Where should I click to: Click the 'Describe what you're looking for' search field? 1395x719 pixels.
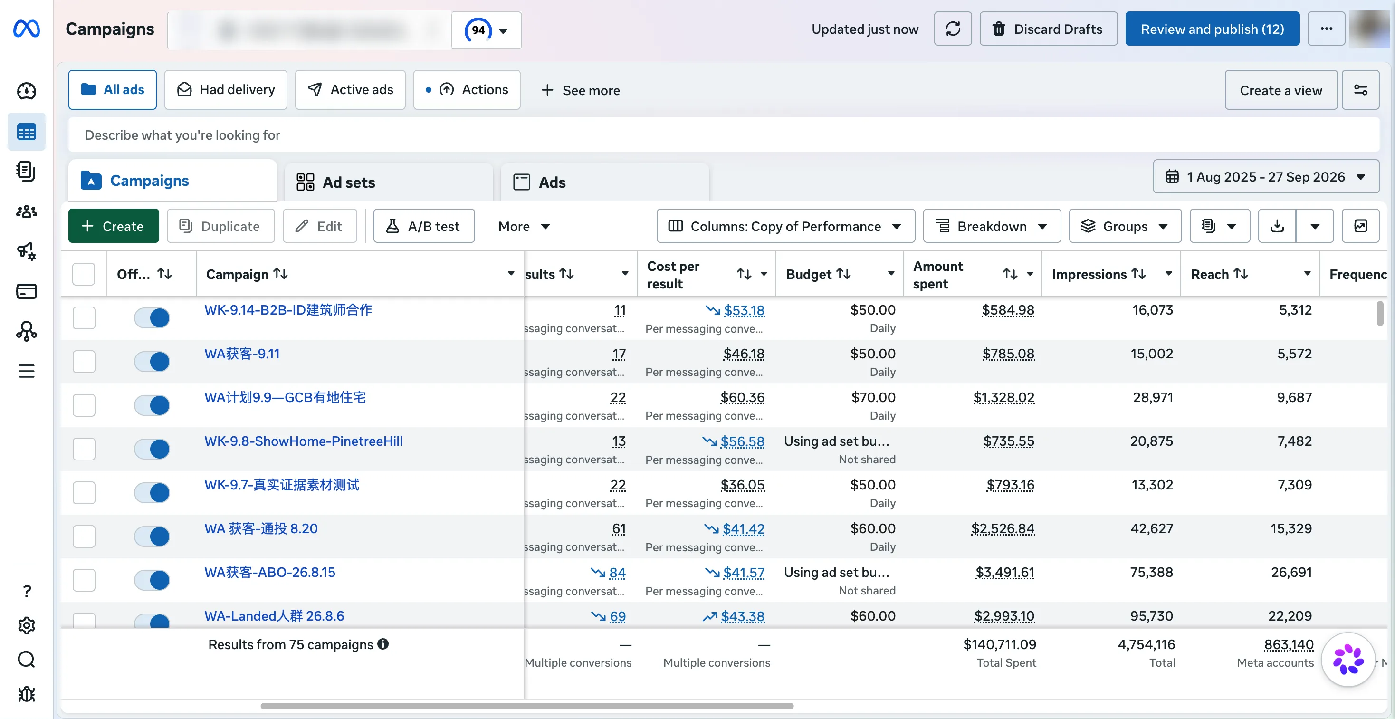coord(724,135)
